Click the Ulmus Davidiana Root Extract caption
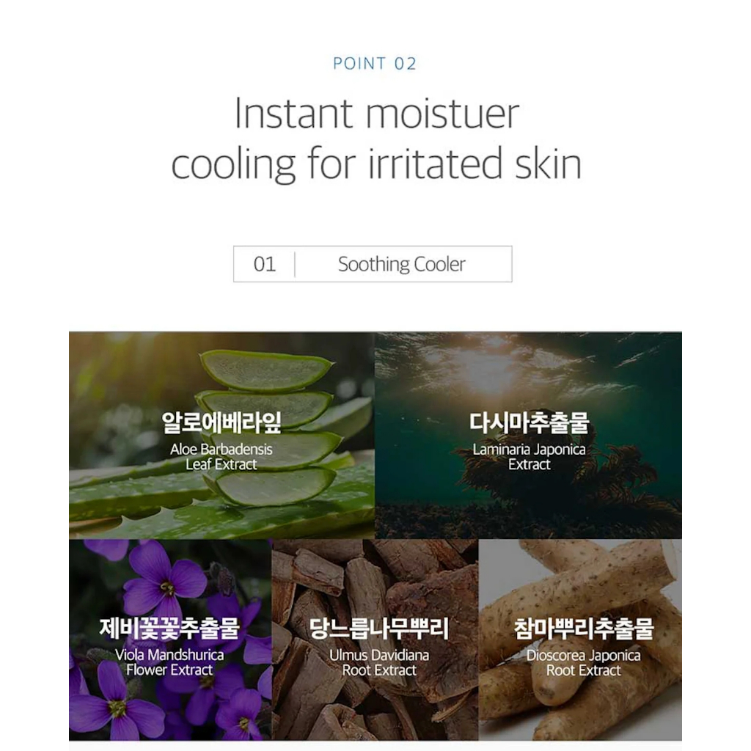The height and width of the screenshot is (751, 751). click(379, 662)
